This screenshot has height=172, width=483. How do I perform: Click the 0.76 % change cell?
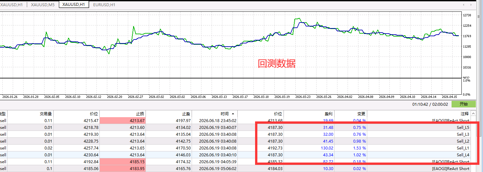click(x=359, y=134)
